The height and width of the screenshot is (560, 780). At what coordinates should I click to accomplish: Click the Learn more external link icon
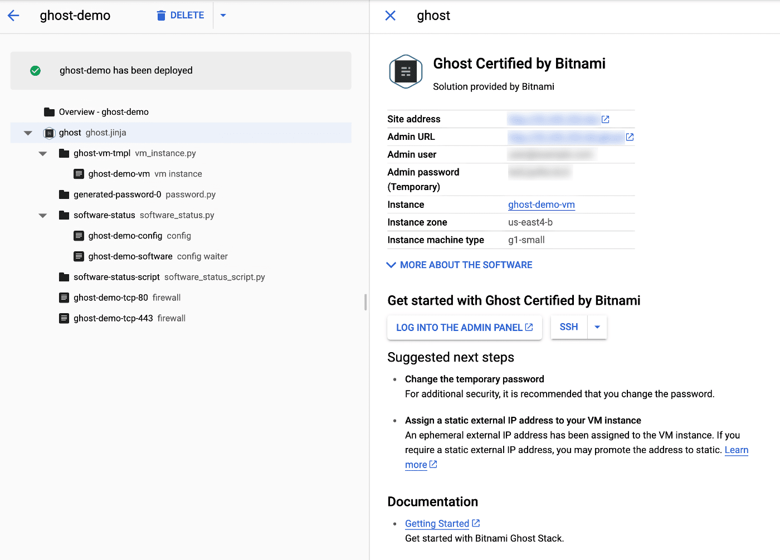433,464
